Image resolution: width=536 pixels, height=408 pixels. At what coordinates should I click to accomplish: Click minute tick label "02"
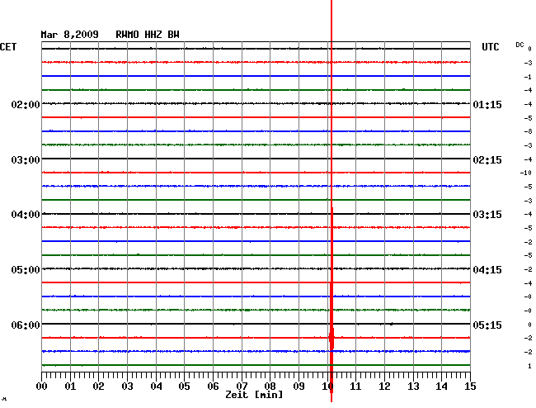point(98,386)
